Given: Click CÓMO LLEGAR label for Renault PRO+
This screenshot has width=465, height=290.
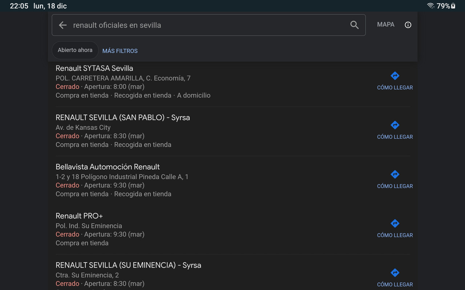Looking at the screenshot, I should 395,235.
